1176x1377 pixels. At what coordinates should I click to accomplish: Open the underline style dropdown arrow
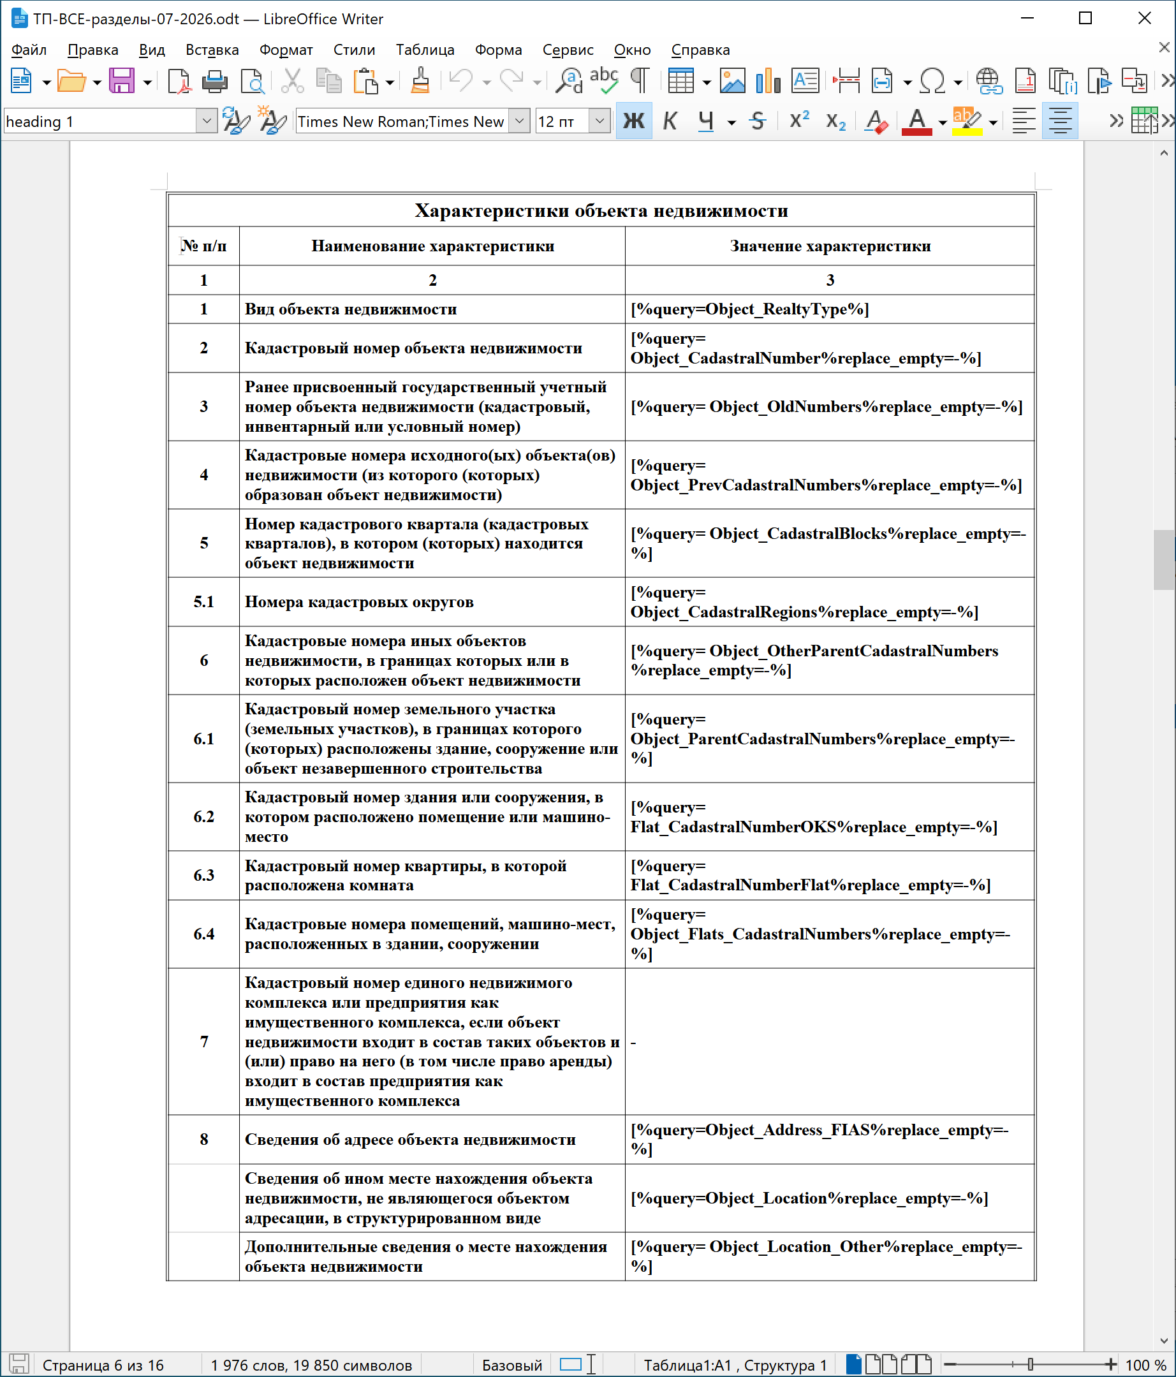point(731,122)
